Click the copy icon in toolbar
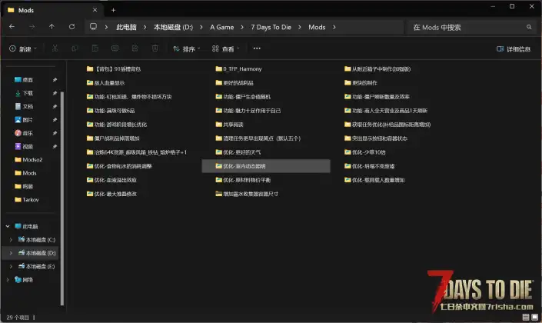The image size is (542, 323). tap(75, 48)
